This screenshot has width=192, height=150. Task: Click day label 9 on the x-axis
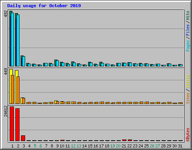click(x=57, y=146)
